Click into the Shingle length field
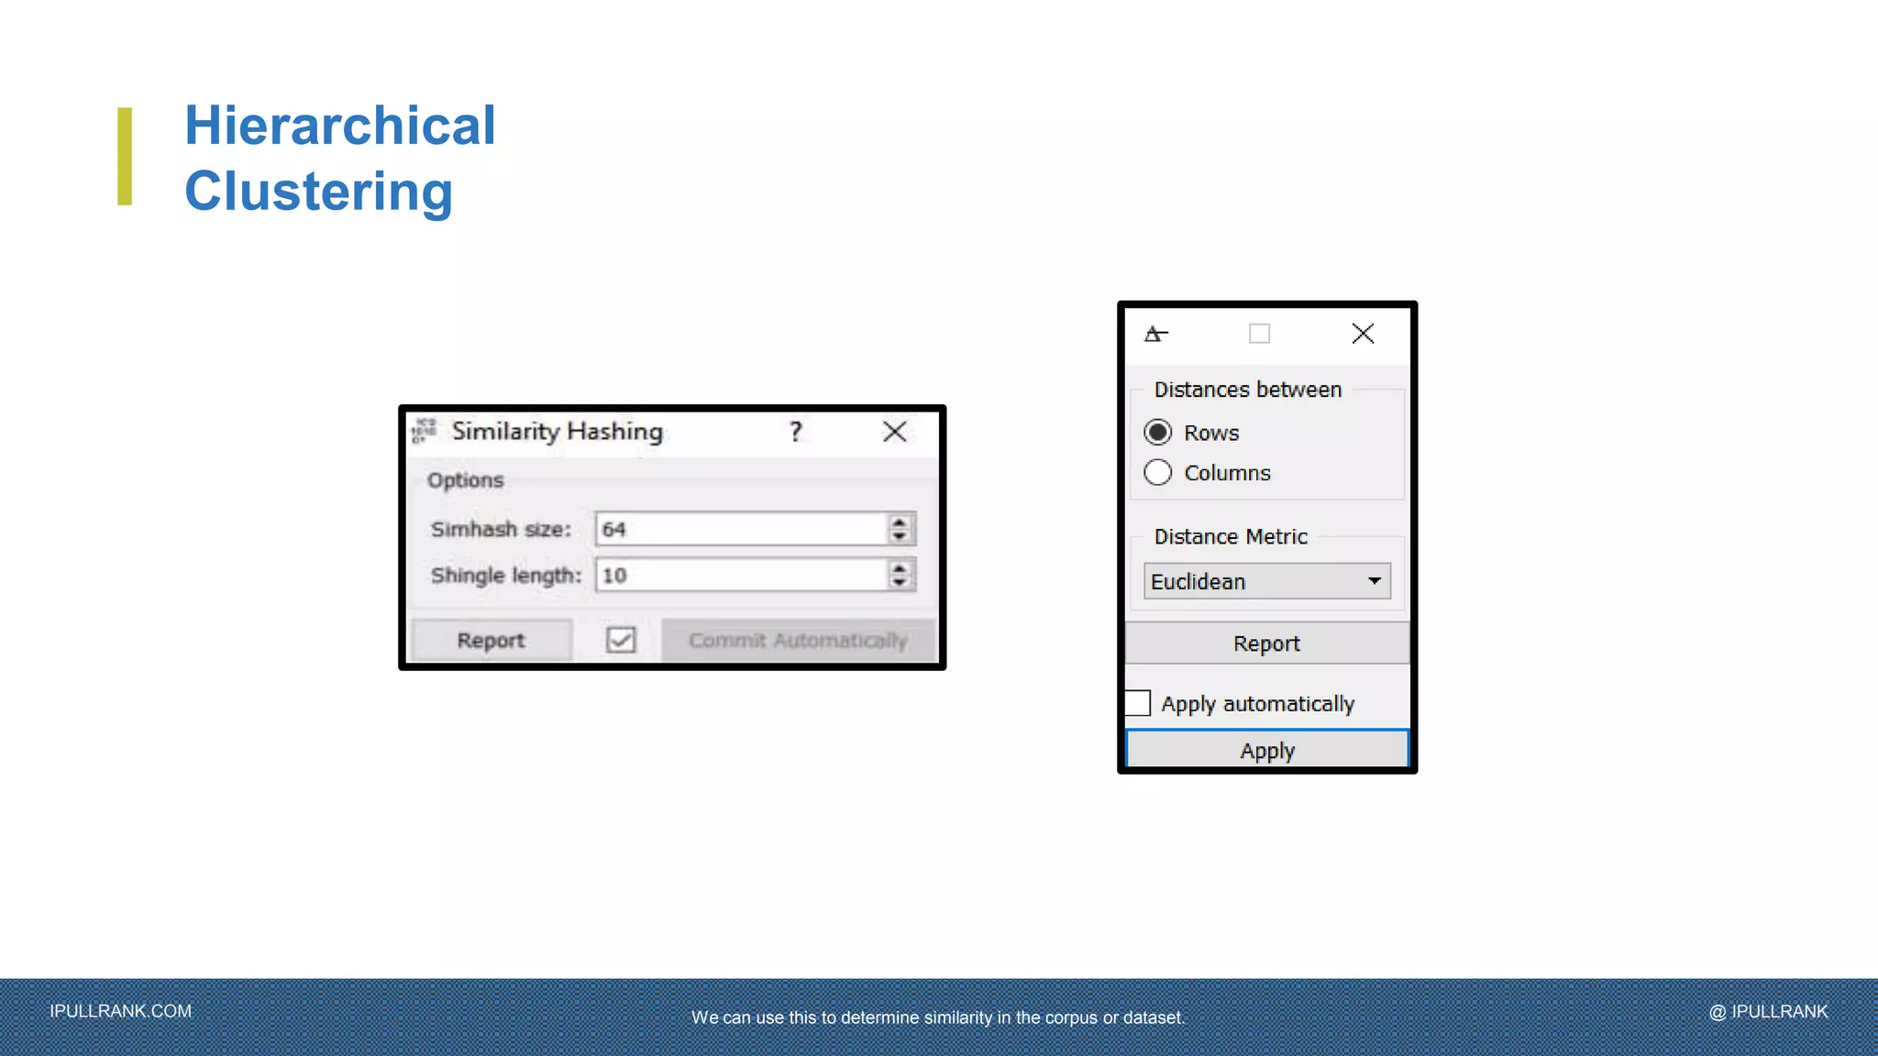The image size is (1878, 1056). pyautogui.click(x=740, y=575)
